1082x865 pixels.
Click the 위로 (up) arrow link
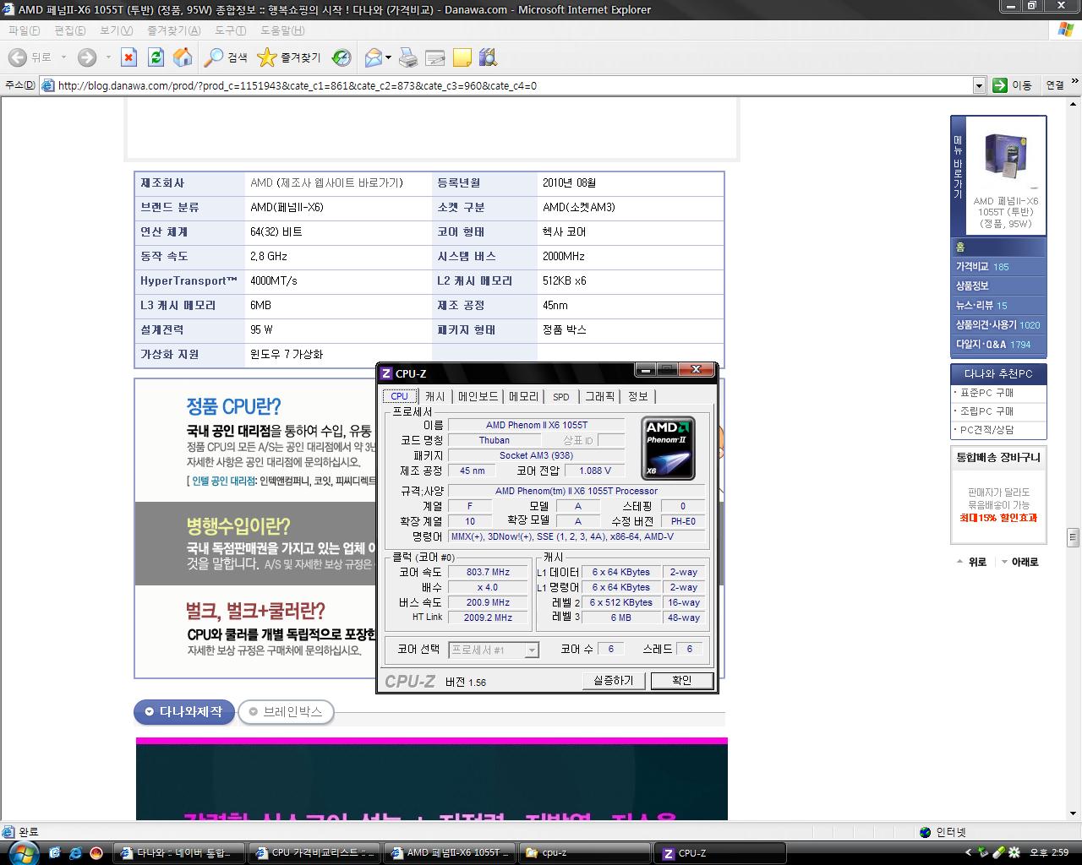(971, 562)
